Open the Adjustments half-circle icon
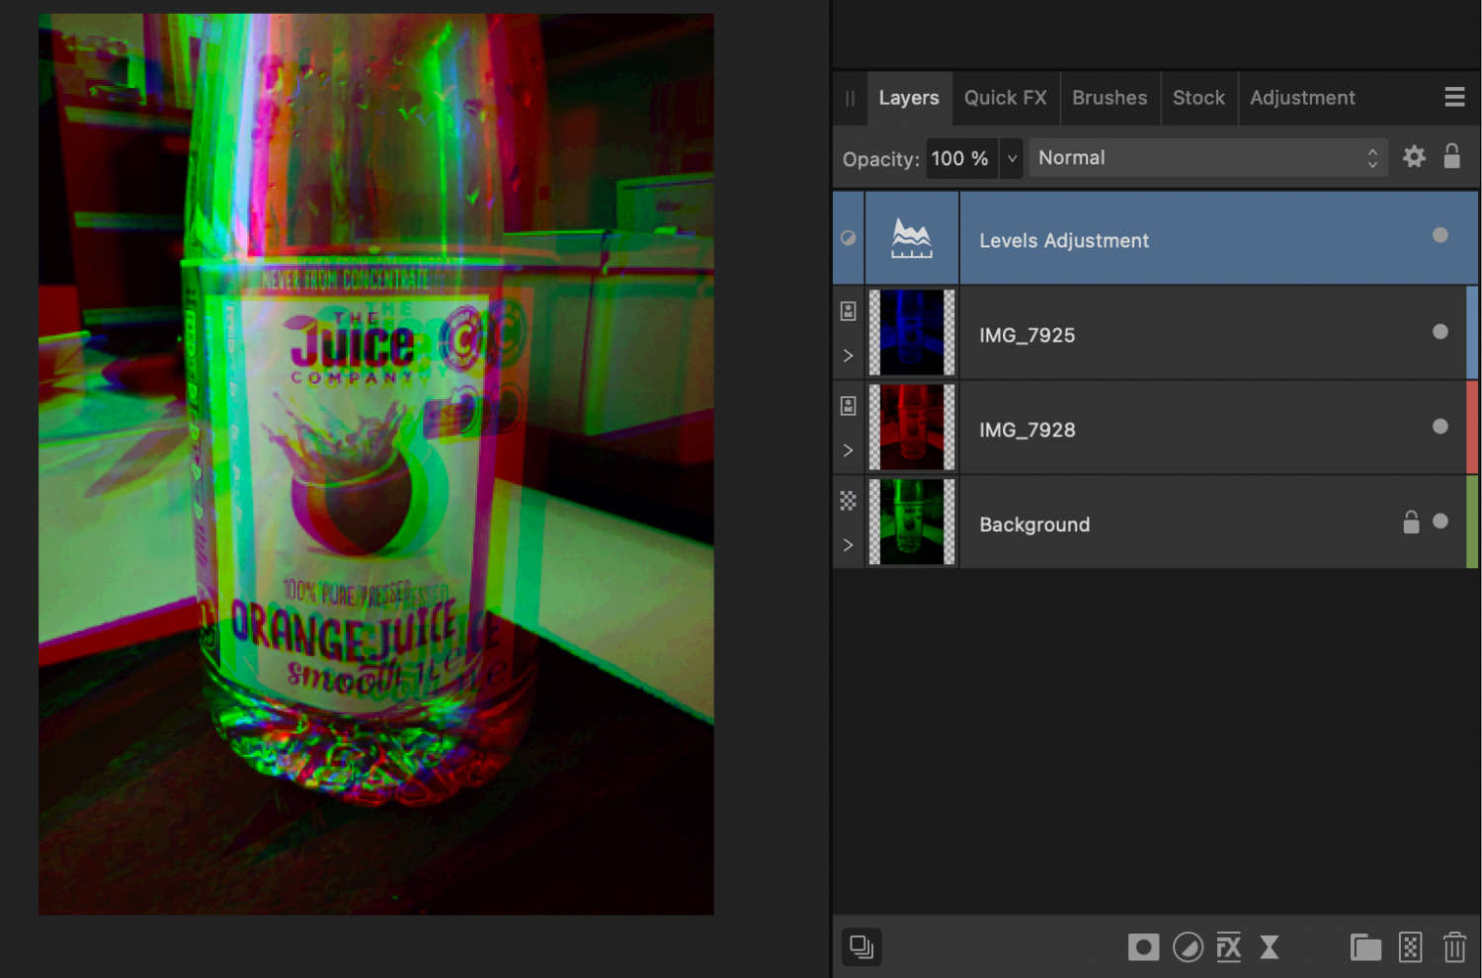Viewport: 1482px width, 978px height. (x=1187, y=947)
